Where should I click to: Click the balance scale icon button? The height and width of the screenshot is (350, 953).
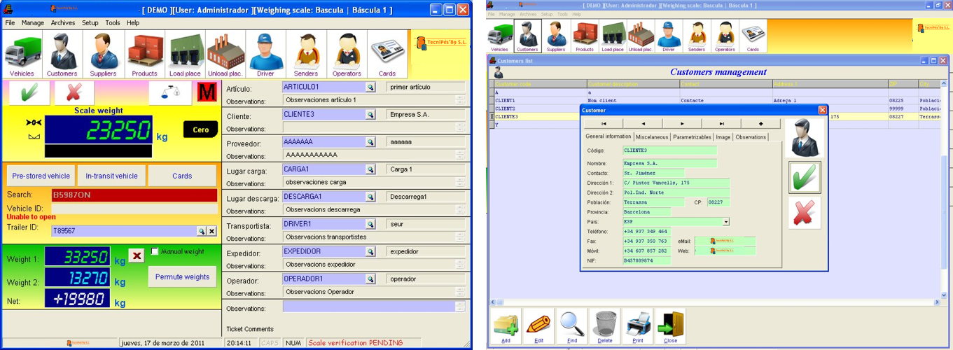169,92
